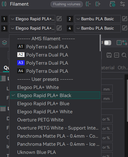Click filament 2 color swatch
This screenshot has width=128, height=157.
[x=70, y=19]
